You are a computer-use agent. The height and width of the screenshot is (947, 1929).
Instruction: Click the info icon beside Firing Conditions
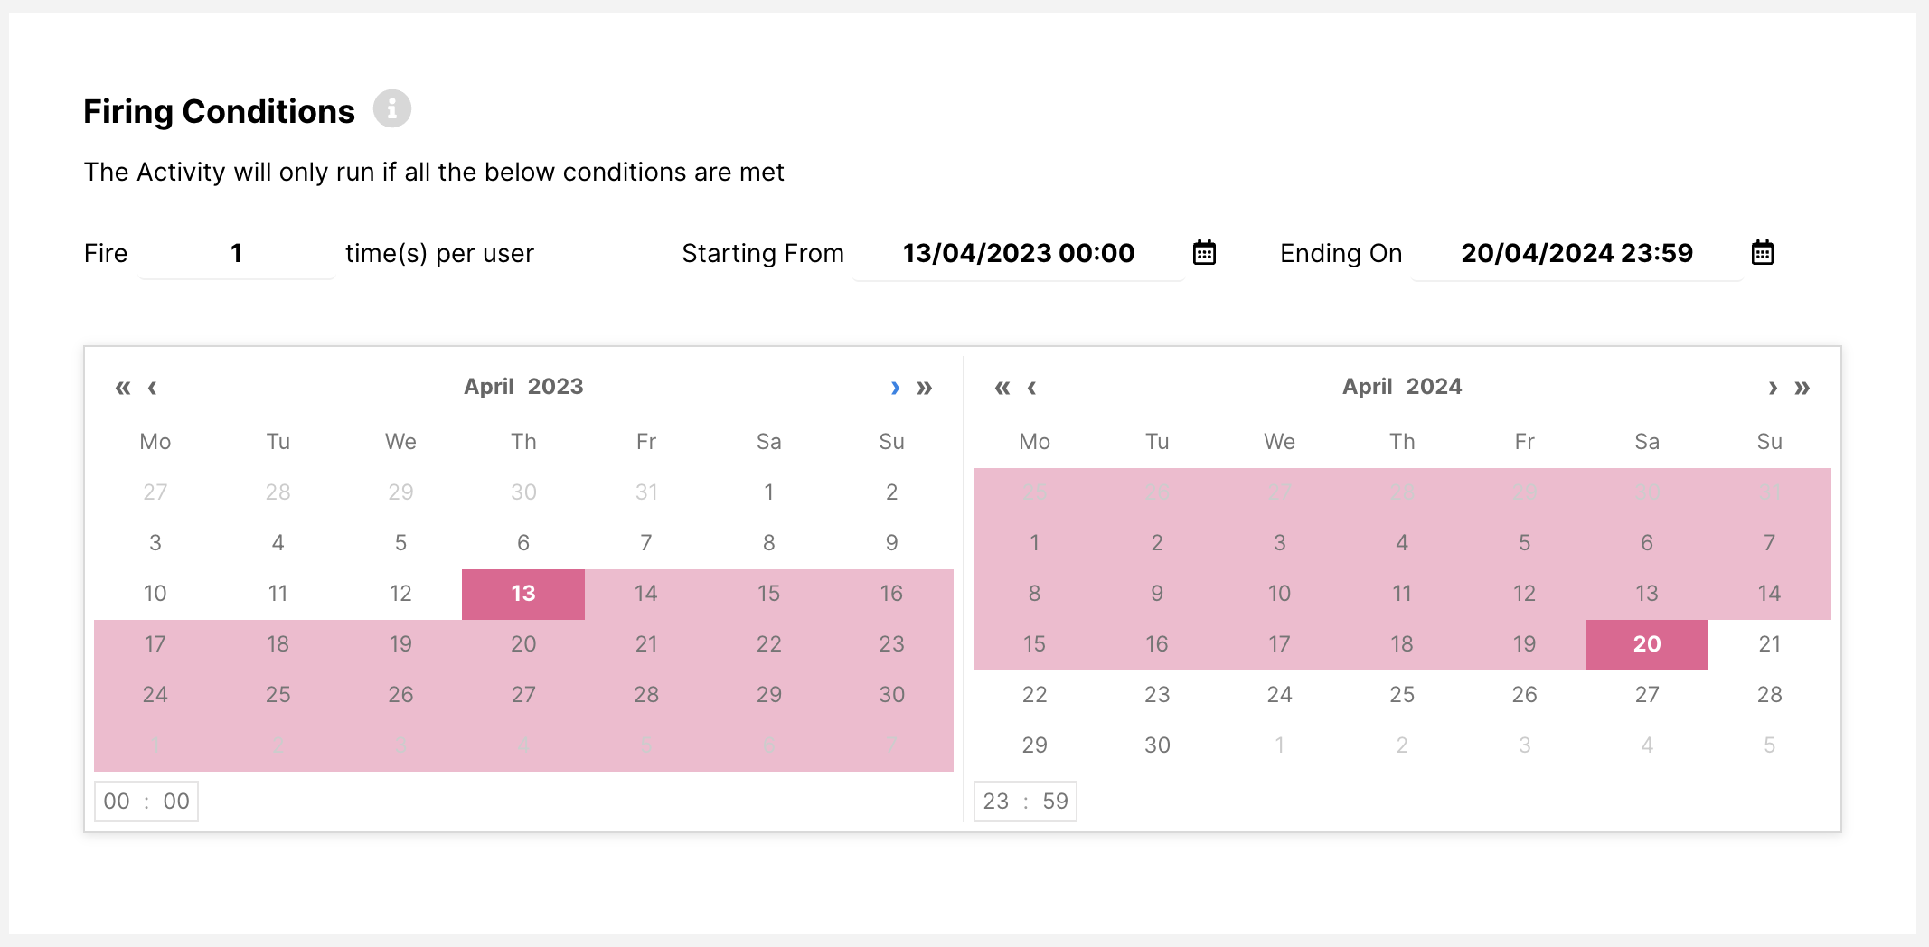click(x=392, y=109)
